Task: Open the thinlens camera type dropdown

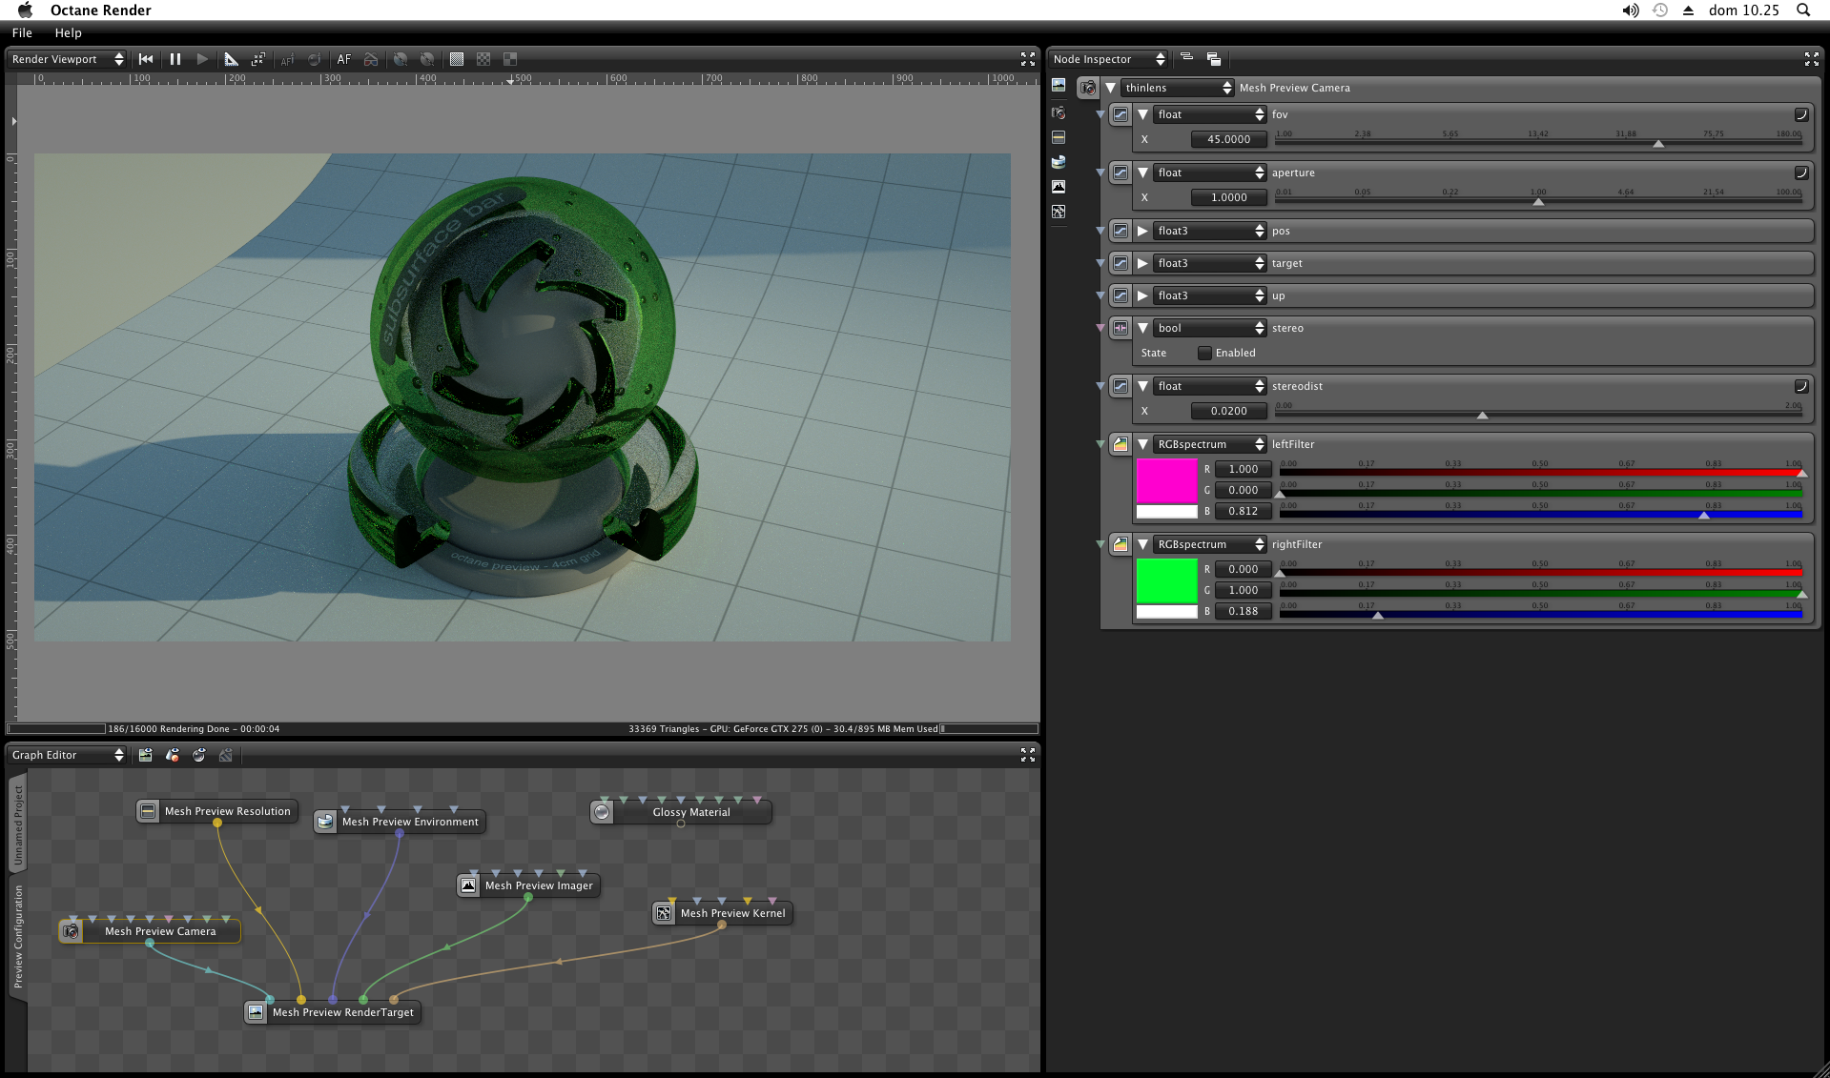Action: click(1177, 88)
